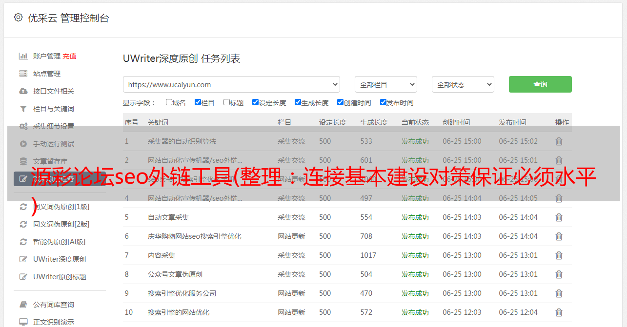Click the gear icon beside 优采云 管理控制台
Viewport: 627px width, 327px height.
(18, 18)
